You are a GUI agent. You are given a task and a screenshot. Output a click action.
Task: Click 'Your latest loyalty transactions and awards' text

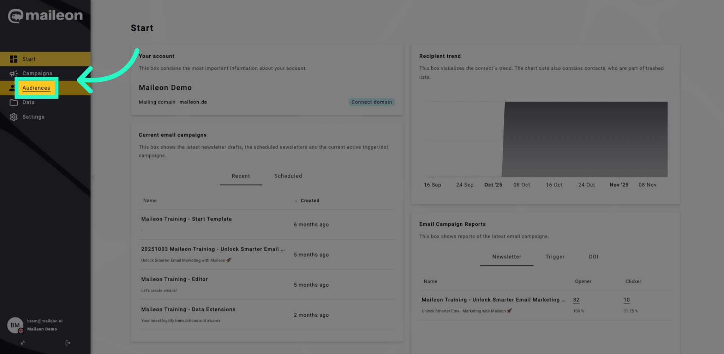[x=181, y=320]
